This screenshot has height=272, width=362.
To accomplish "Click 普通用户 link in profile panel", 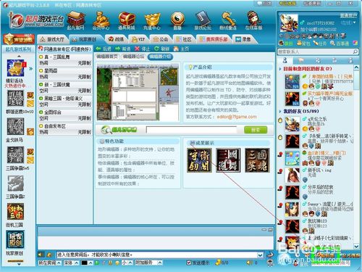I will pyautogui.click(x=348, y=15).
